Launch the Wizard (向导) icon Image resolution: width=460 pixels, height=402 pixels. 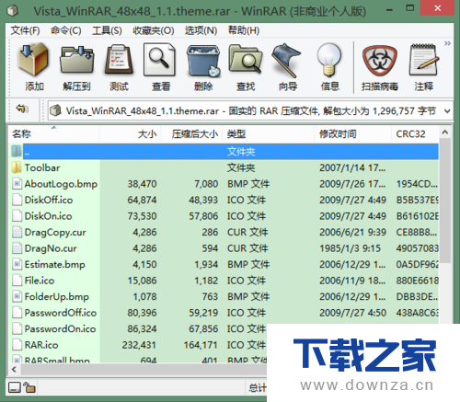point(287,60)
